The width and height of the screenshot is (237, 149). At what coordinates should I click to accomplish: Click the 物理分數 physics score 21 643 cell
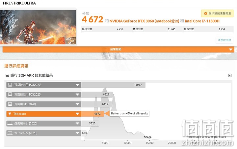[157, 29]
